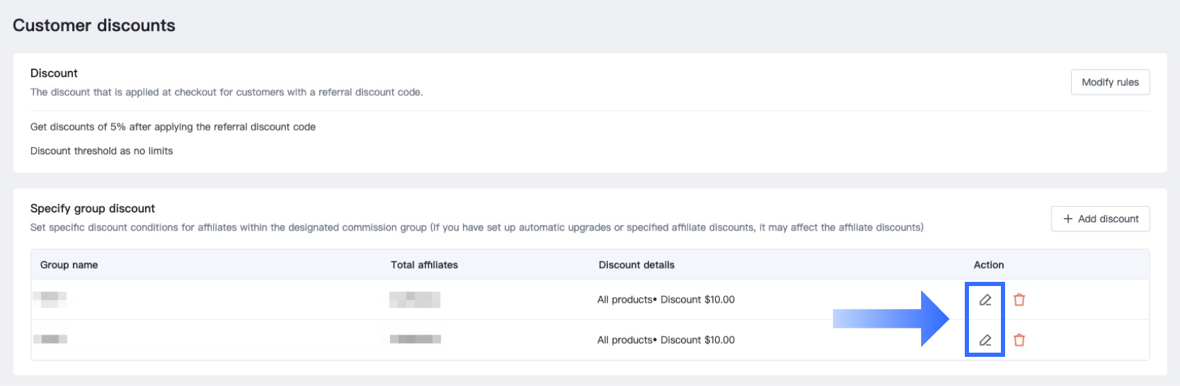1180x386 pixels.
Task: Click the Discount details column header
Action: click(637, 265)
